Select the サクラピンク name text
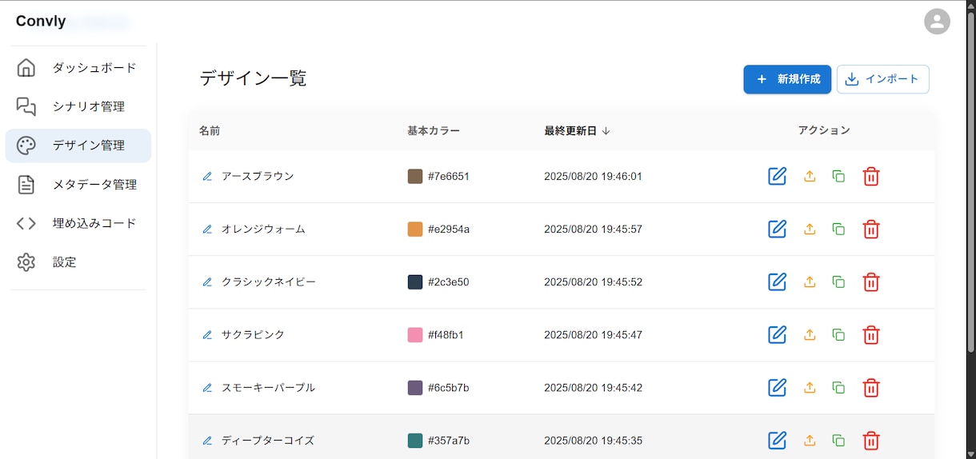 coord(253,334)
